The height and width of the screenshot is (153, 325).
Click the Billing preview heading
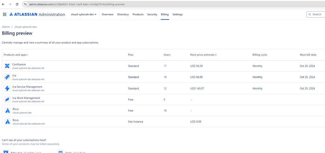pos(17,33)
